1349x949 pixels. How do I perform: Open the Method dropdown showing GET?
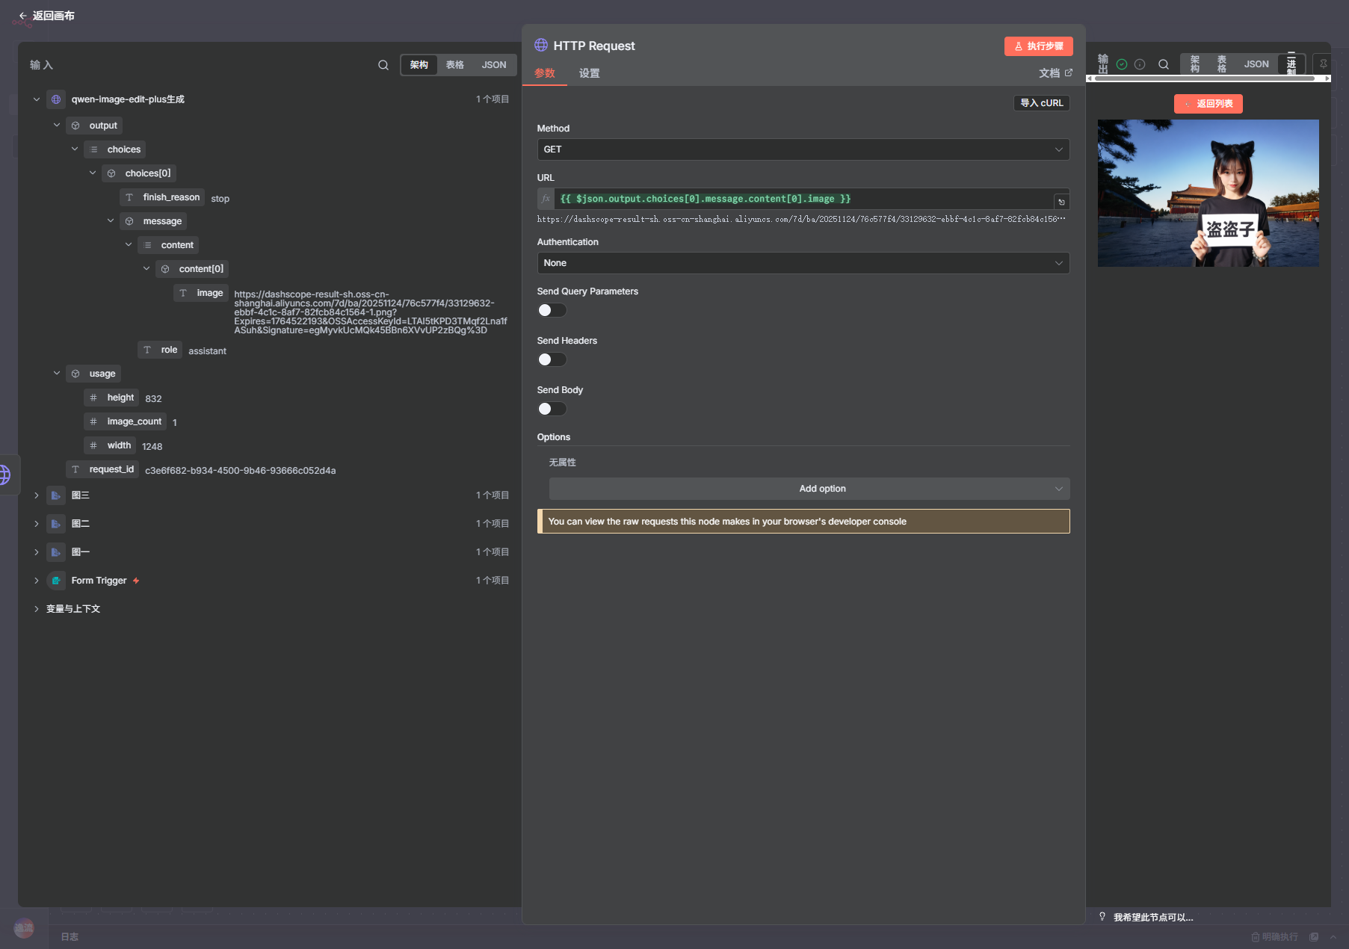pos(803,149)
